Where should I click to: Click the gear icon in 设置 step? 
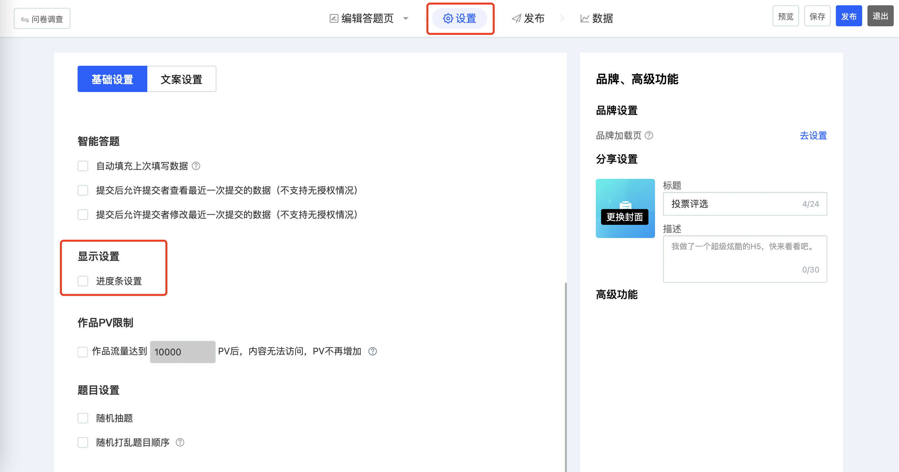point(448,18)
